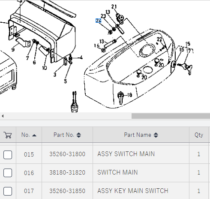Viewport: 210px width, 199px height.
Task: Click callout number 9 in diagram
Action: pyautogui.click(x=13, y=50)
